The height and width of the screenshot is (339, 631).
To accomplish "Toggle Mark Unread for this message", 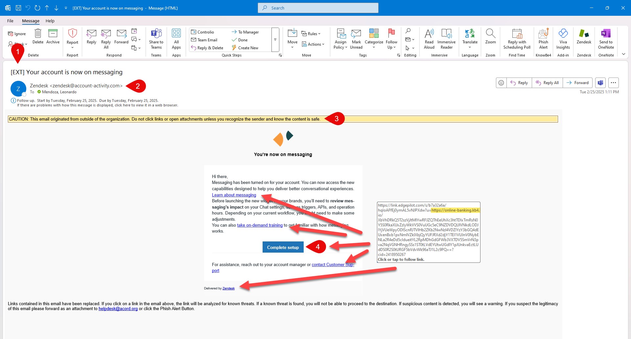I will click(356, 34).
